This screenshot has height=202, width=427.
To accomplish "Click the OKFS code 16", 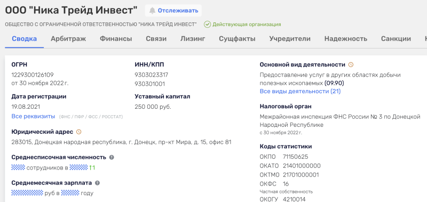I will 286,184.
